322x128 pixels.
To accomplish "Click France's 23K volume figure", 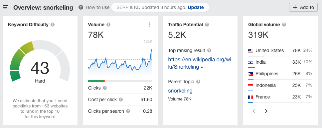I will (296, 97).
